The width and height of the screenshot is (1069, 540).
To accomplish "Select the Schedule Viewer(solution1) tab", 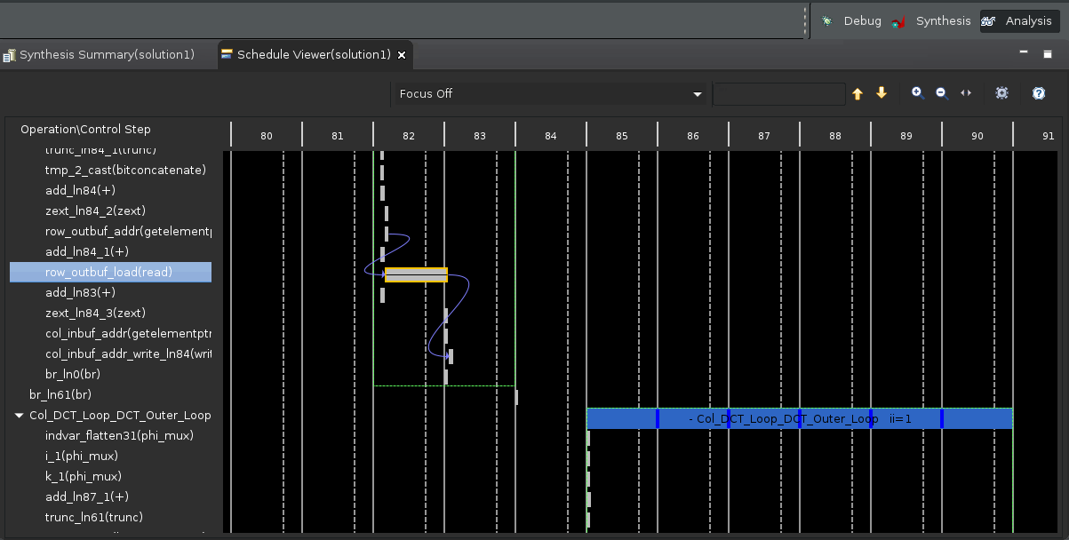I will tap(313, 55).
